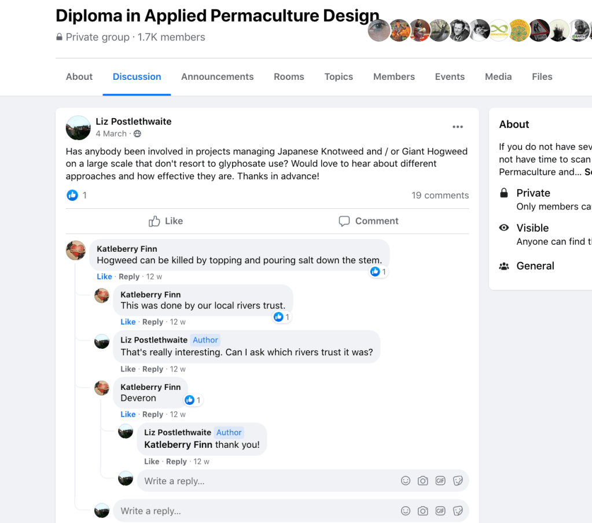592x523 pixels.
Task: Open emoji picker in the nested reply box
Action: pos(406,481)
